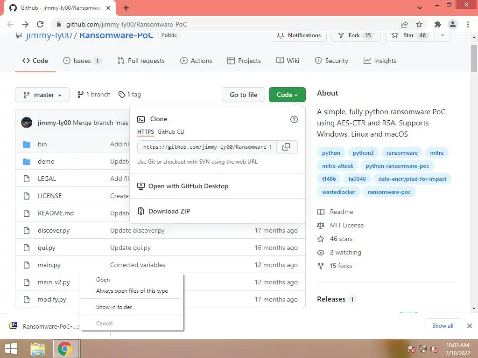Screen dimensions: 478x358
Task: Choose Show in folder
Action: click(x=131, y=307)
